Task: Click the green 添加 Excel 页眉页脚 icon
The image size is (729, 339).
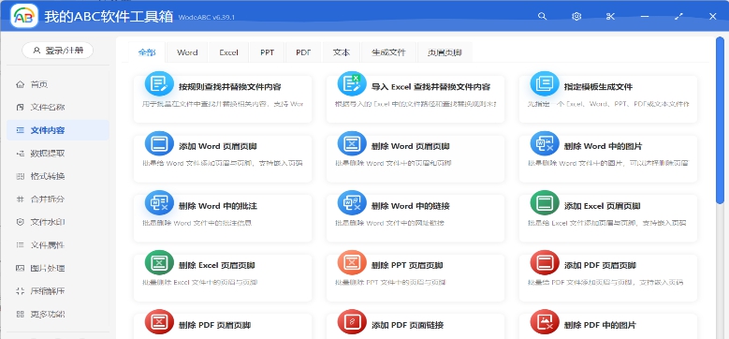Action: click(545, 203)
